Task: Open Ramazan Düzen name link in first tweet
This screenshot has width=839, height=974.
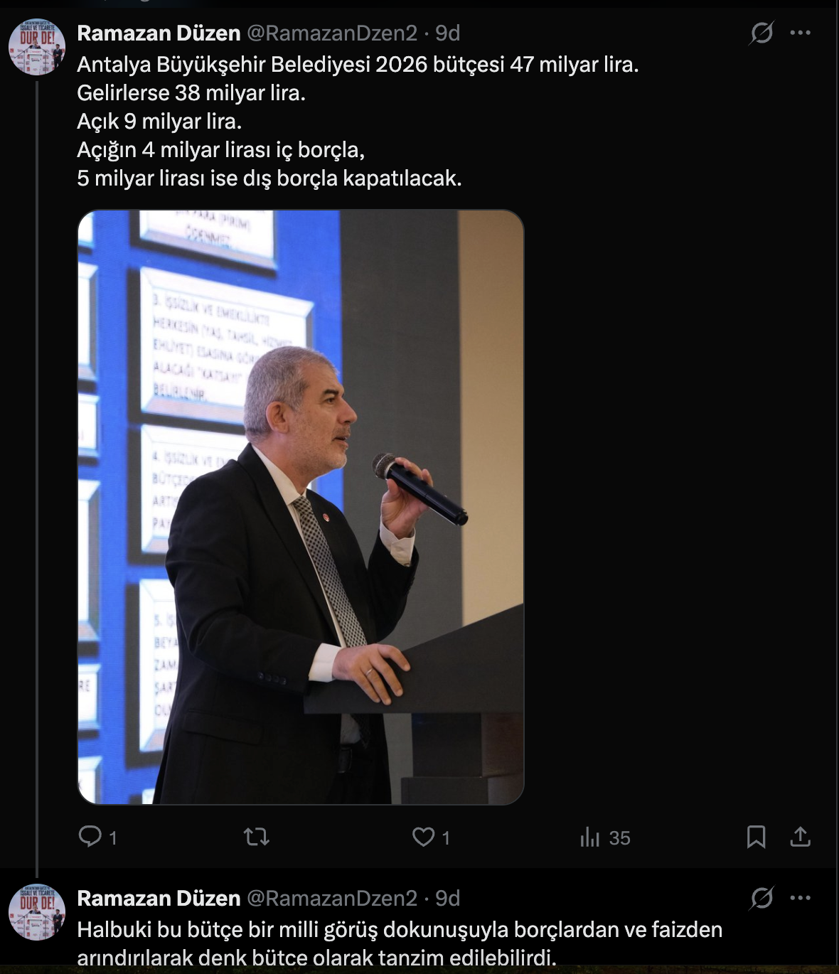Action: 159,33
